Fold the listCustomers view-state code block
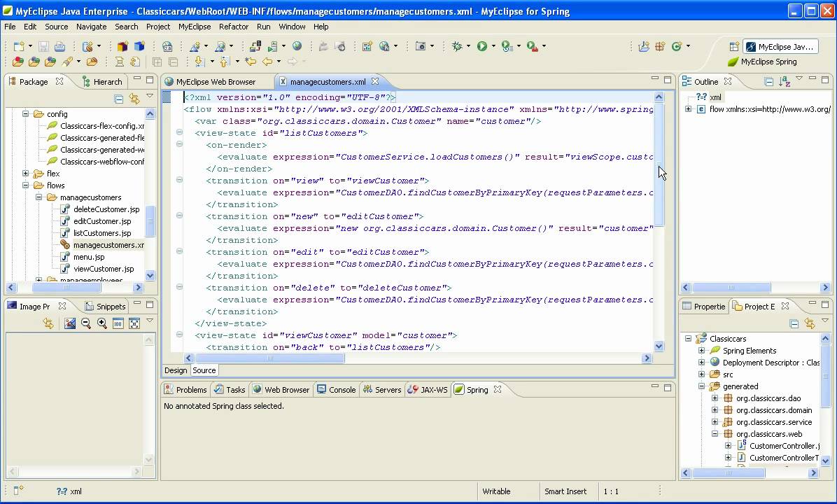This screenshot has height=504, width=837. 179,132
